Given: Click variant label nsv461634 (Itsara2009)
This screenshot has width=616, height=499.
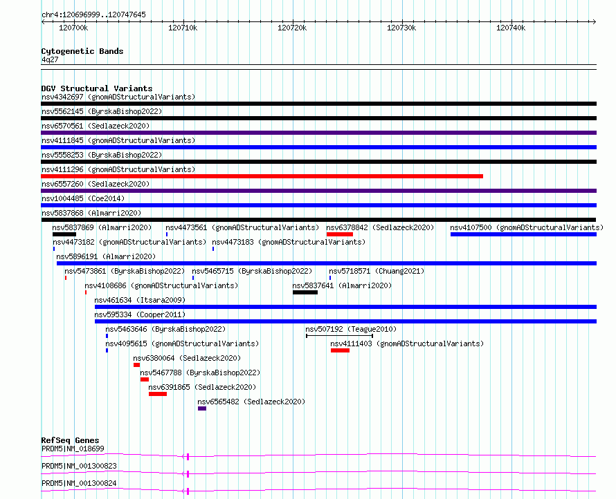Looking at the screenshot, I should tap(140, 300).
